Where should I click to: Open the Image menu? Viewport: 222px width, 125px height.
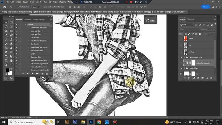[x=18, y=2]
